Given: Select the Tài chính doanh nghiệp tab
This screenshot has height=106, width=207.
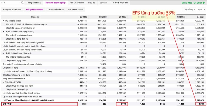Looking at the screenshot, I should point(55,3).
